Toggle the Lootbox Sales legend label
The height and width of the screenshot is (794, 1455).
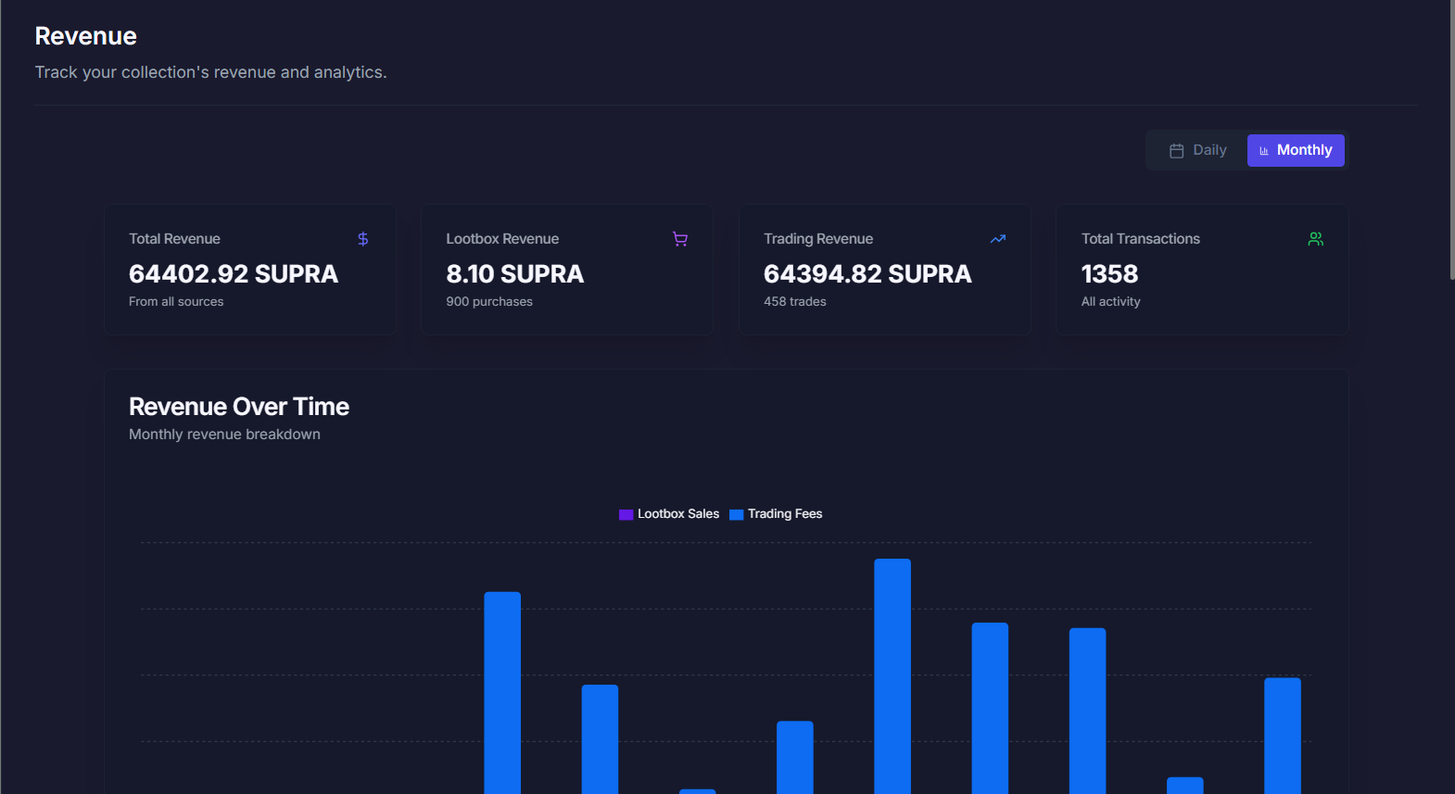pos(678,514)
